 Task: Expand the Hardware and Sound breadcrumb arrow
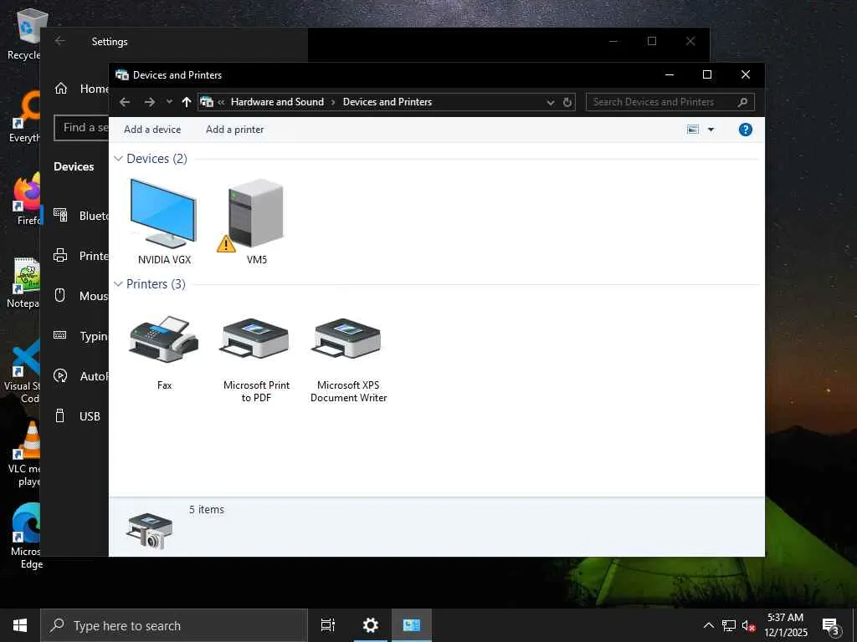[x=333, y=102]
